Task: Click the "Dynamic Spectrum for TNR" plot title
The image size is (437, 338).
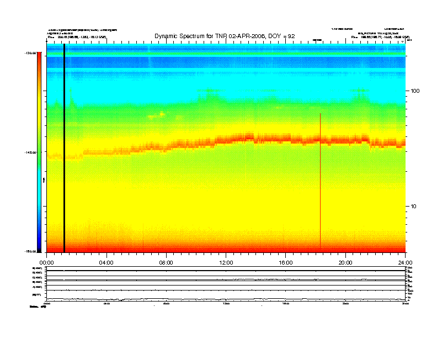Action: point(225,36)
